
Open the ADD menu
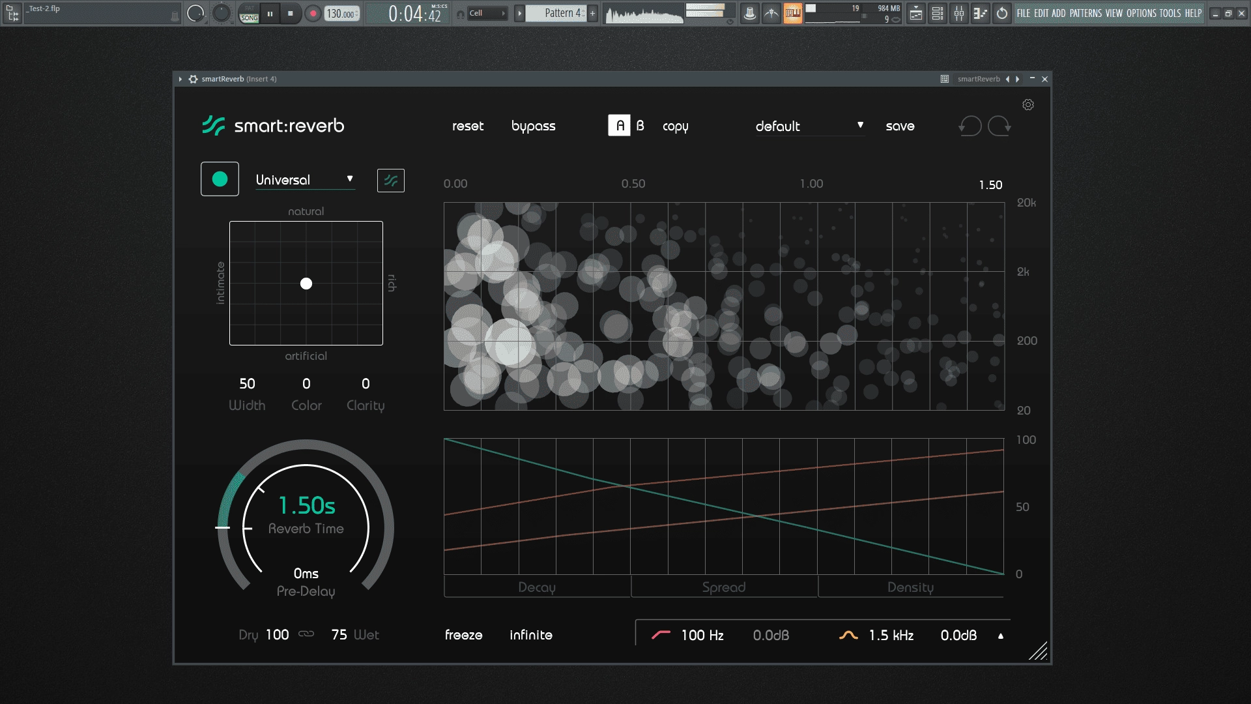(1059, 13)
